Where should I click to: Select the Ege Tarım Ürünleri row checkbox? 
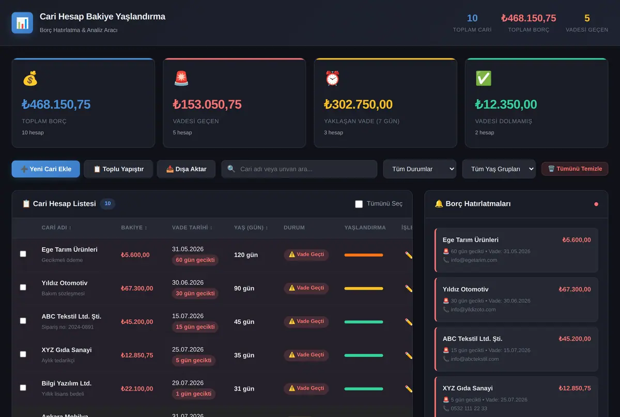(x=23, y=254)
